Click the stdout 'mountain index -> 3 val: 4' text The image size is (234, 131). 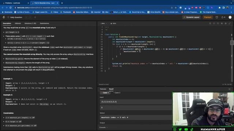[x=114, y=118]
